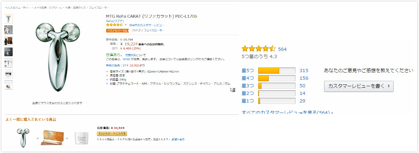This screenshot has height=153, width=419.
Task: Click the large star rating in the review summary
Action: coord(259,49)
